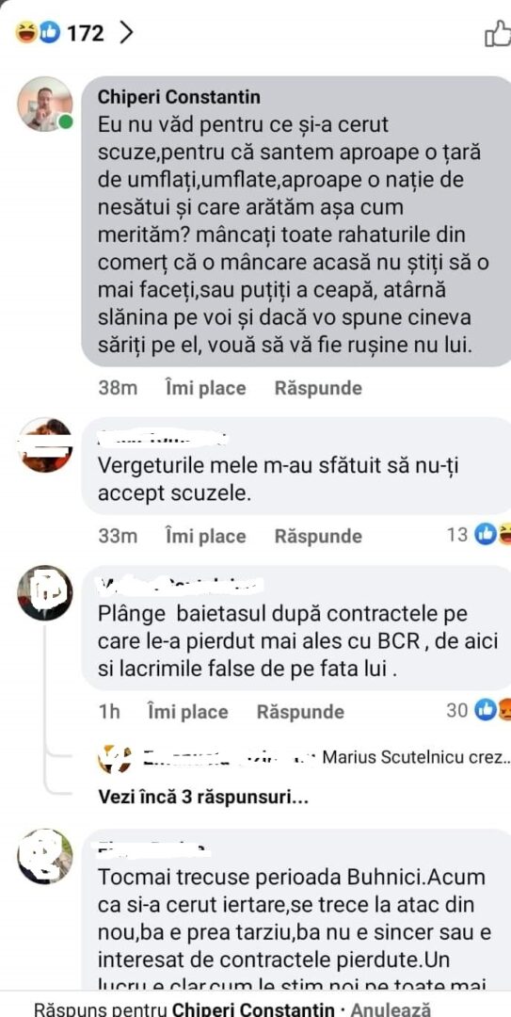
Task: Open avatar of the Vergeturile comment author
Action: (45, 444)
